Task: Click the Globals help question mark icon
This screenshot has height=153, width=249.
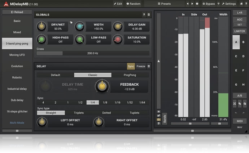Action: (x=144, y=15)
